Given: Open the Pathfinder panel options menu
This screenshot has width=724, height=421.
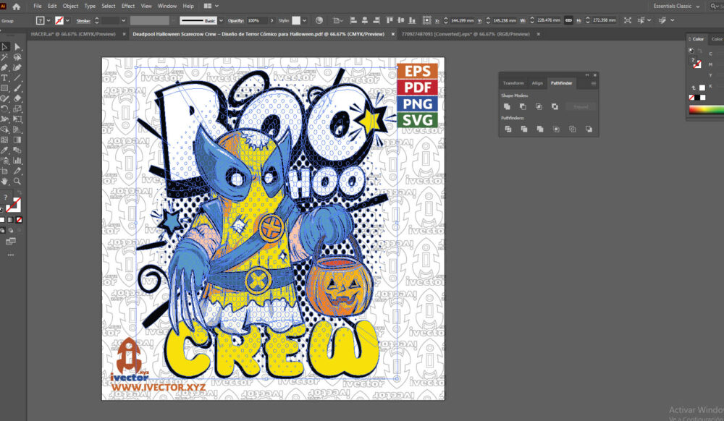Looking at the screenshot, I should tap(594, 83).
